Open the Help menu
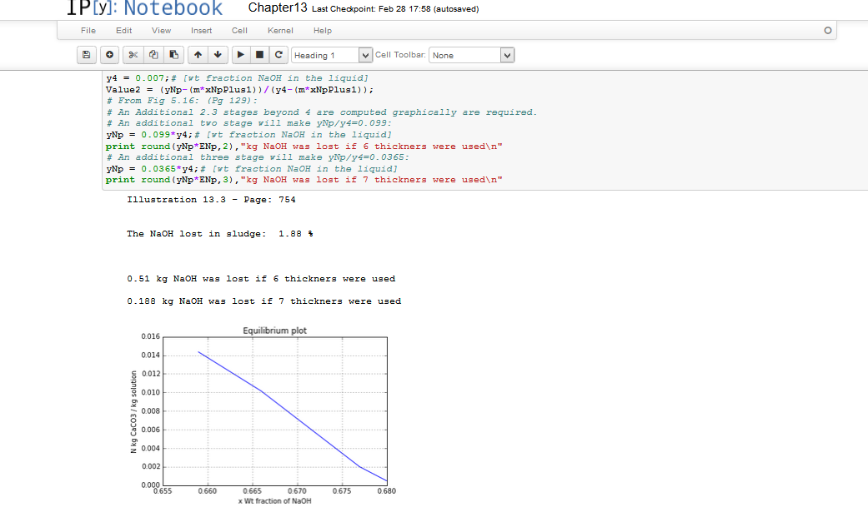Screen dimensions: 868x517 [x=323, y=31]
